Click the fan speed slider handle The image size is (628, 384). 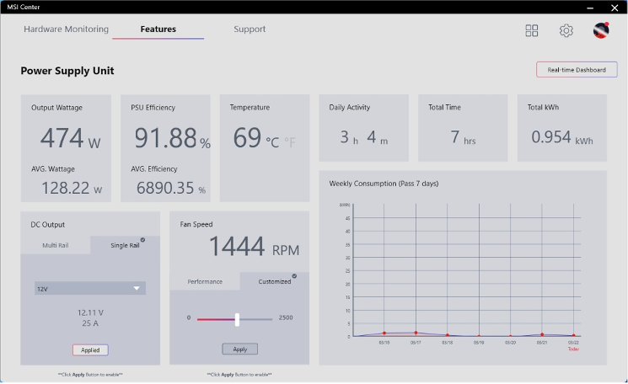tap(238, 319)
